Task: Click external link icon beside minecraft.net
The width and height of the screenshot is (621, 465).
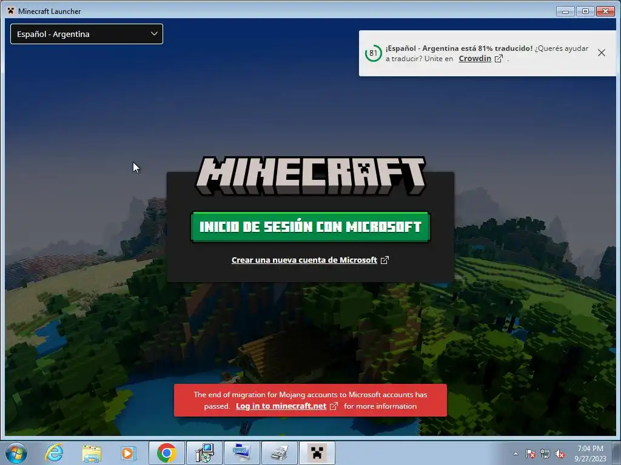Action: coord(334,406)
